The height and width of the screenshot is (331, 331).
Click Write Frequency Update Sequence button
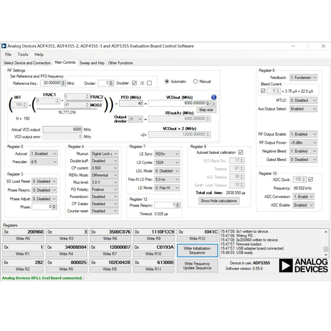(197, 266)
